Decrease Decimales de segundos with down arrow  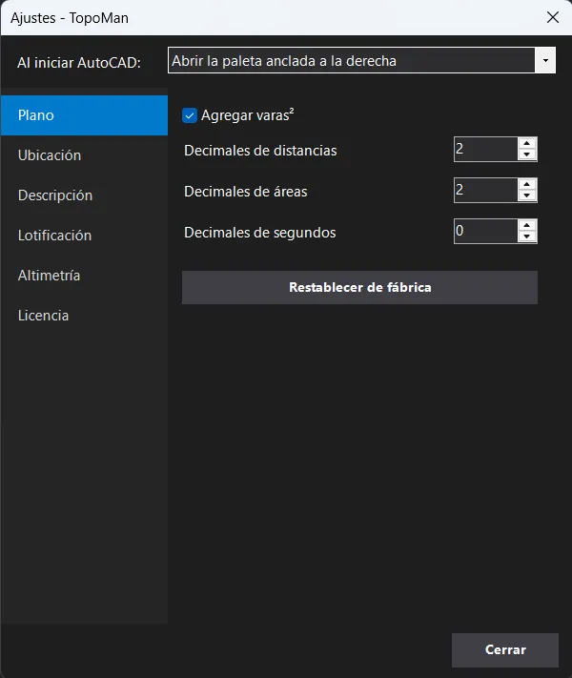click(526, 236)
